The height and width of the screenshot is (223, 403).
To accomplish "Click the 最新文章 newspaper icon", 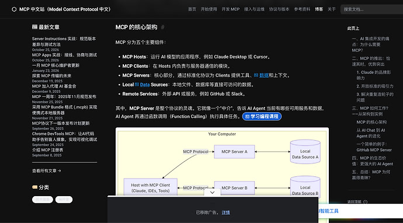I will point(34,27).
